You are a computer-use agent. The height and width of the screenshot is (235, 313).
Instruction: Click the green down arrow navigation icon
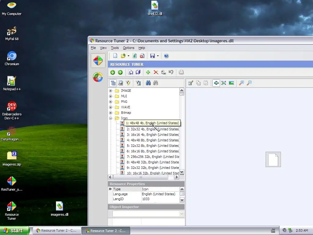tap(112, 72)
